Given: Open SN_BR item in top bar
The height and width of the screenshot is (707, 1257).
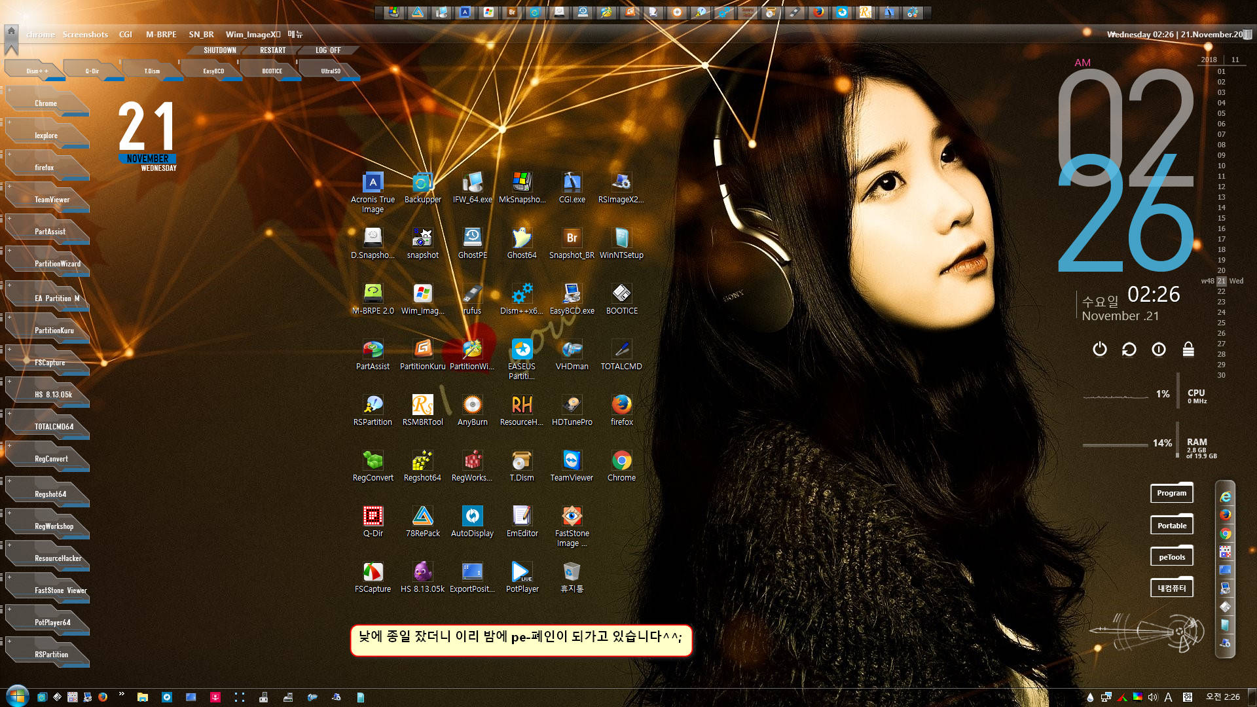Looking at the screenshot, I should [x=201, y=34].
